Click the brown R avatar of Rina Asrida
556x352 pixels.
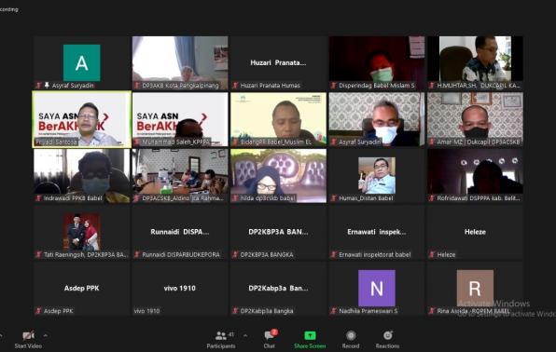[475, 289]
